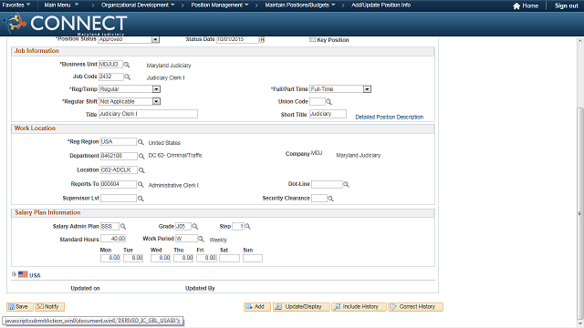Click the Sun hours field
This screenshot has height=328, width=584.
(x=253, y=258)
